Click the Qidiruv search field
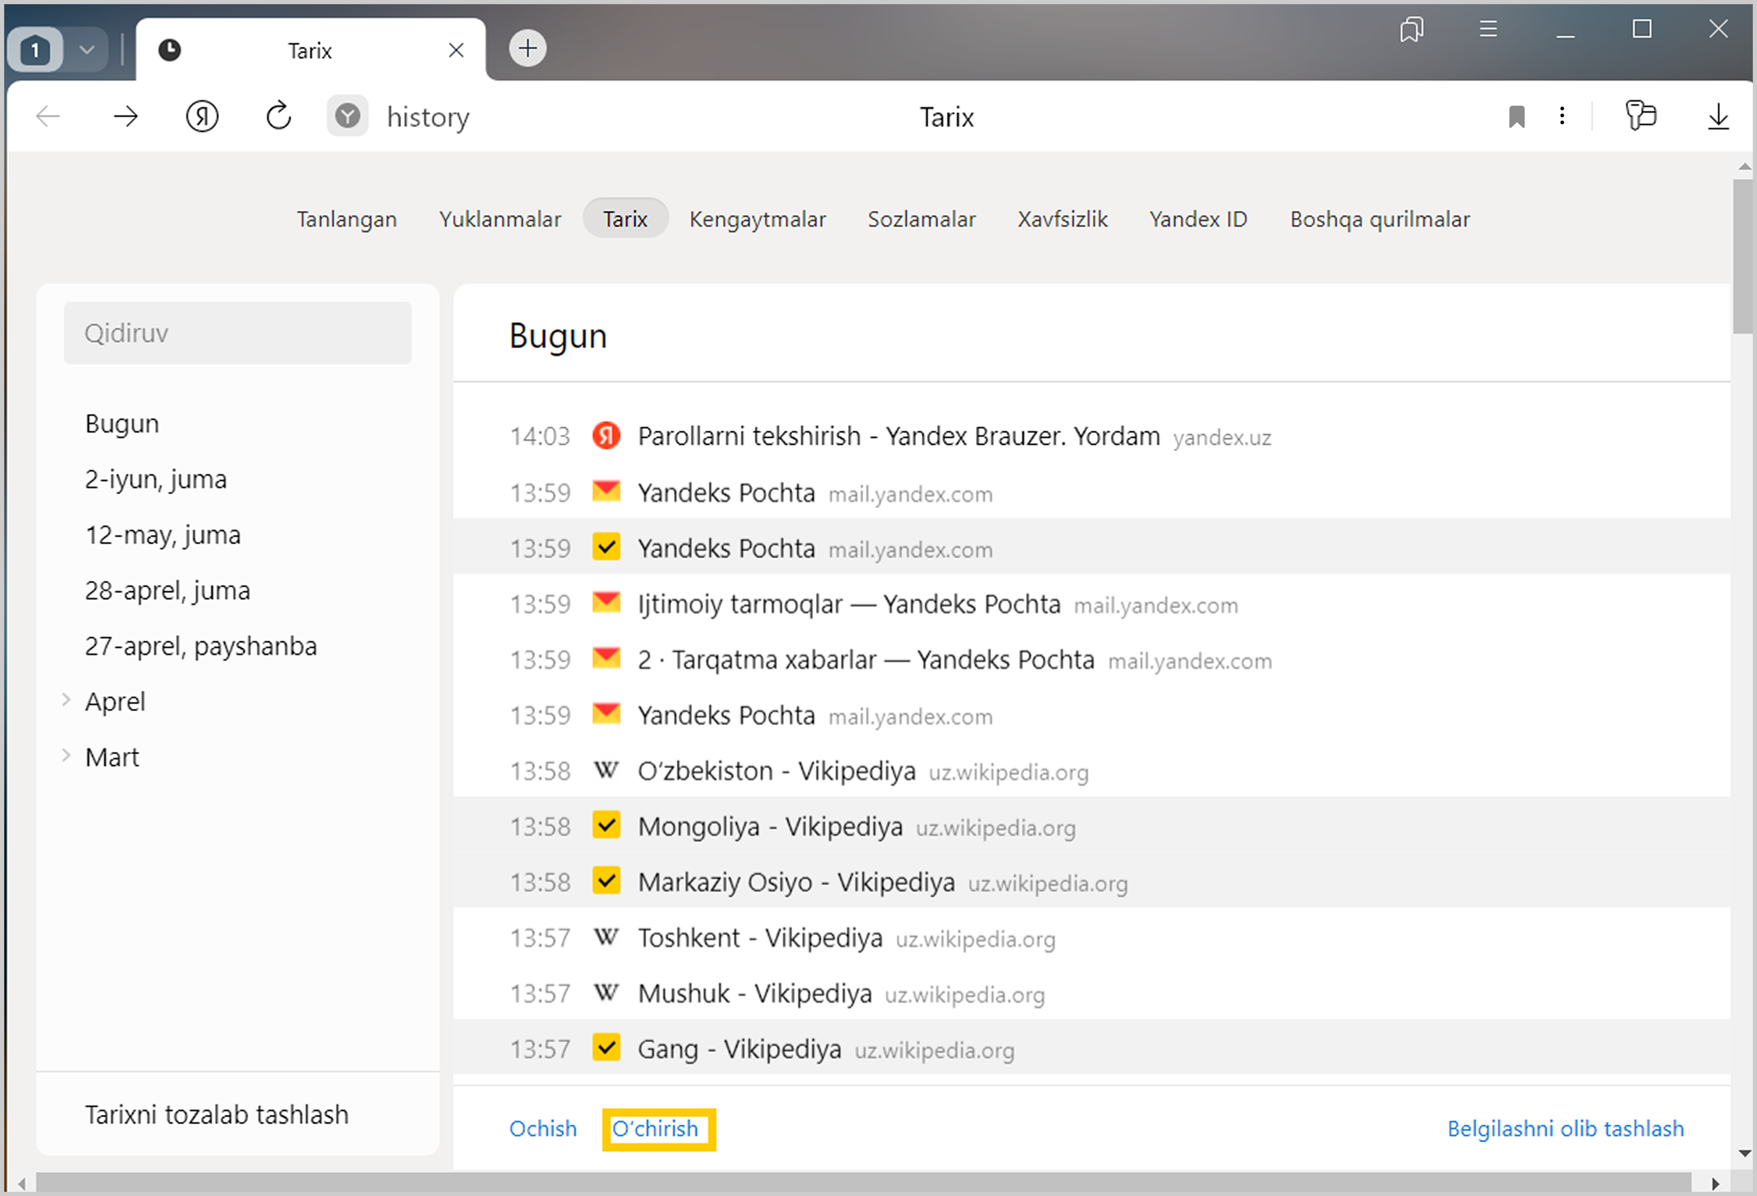 tap(238, 333)
